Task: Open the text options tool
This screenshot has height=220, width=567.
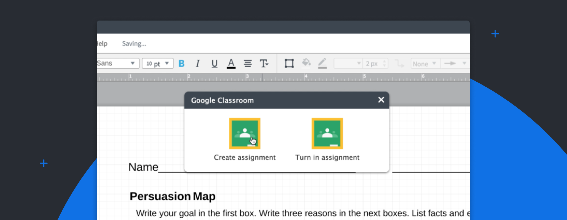Action: [x=264, y=64]
